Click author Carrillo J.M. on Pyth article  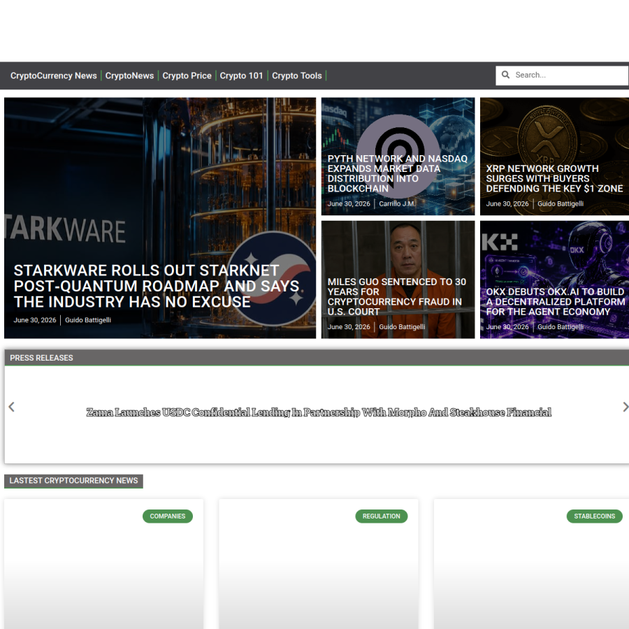coord(396,204)
